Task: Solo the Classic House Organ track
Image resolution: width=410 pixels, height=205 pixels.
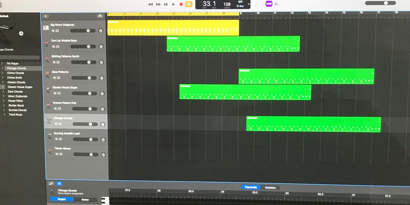Action: tap(59, 93)
